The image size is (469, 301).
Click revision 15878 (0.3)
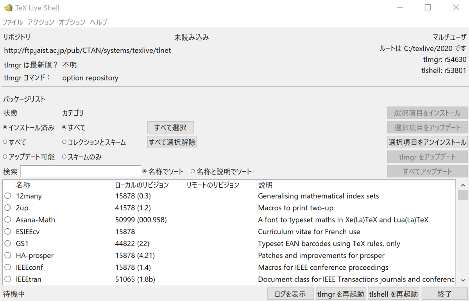pyautogui.click(x=133, y=196)
